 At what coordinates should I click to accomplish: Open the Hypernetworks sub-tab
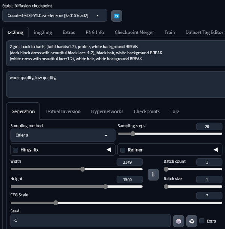[107, 111]
